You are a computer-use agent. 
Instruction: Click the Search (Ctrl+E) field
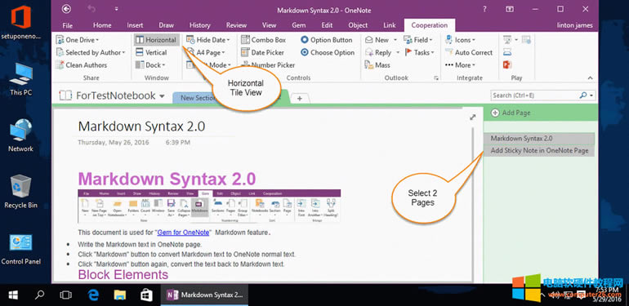pos(535,95)
